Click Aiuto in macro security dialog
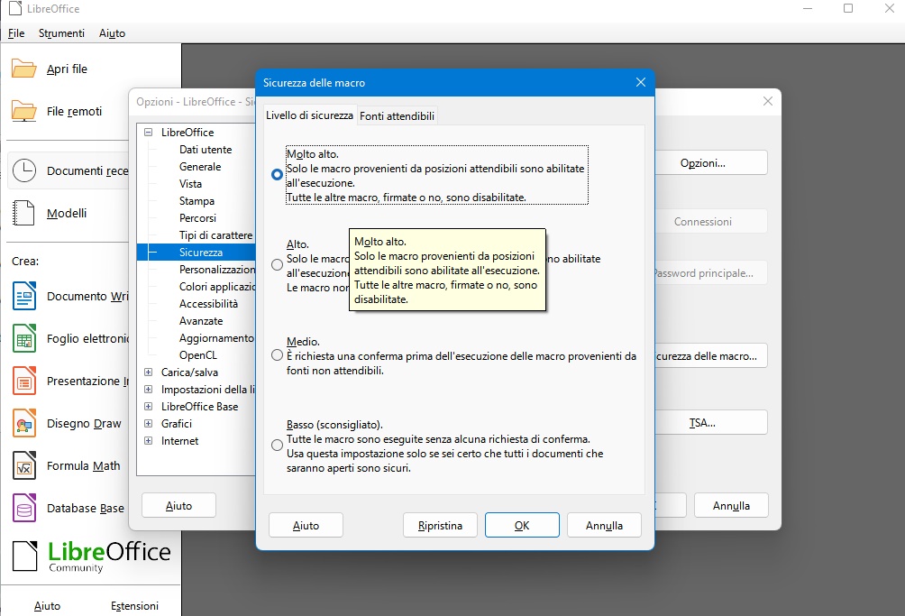Image resolution: width=905 pixels, height=616 pixels. [306, 526]
